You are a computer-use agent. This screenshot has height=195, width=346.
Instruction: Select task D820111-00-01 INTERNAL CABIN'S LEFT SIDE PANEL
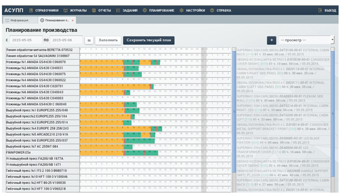(283, 87)
